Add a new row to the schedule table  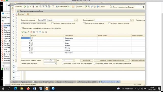coord(22,32)
